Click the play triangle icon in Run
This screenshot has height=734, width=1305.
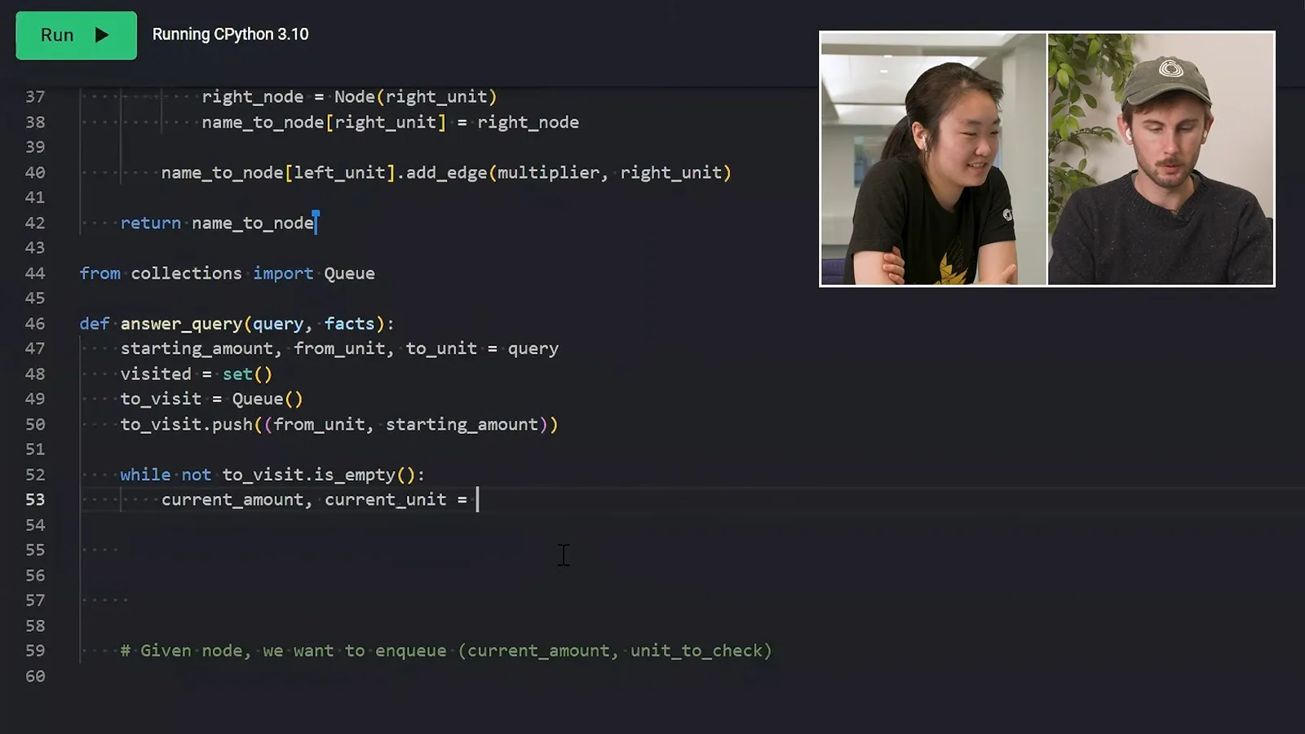tap(102, 35)
